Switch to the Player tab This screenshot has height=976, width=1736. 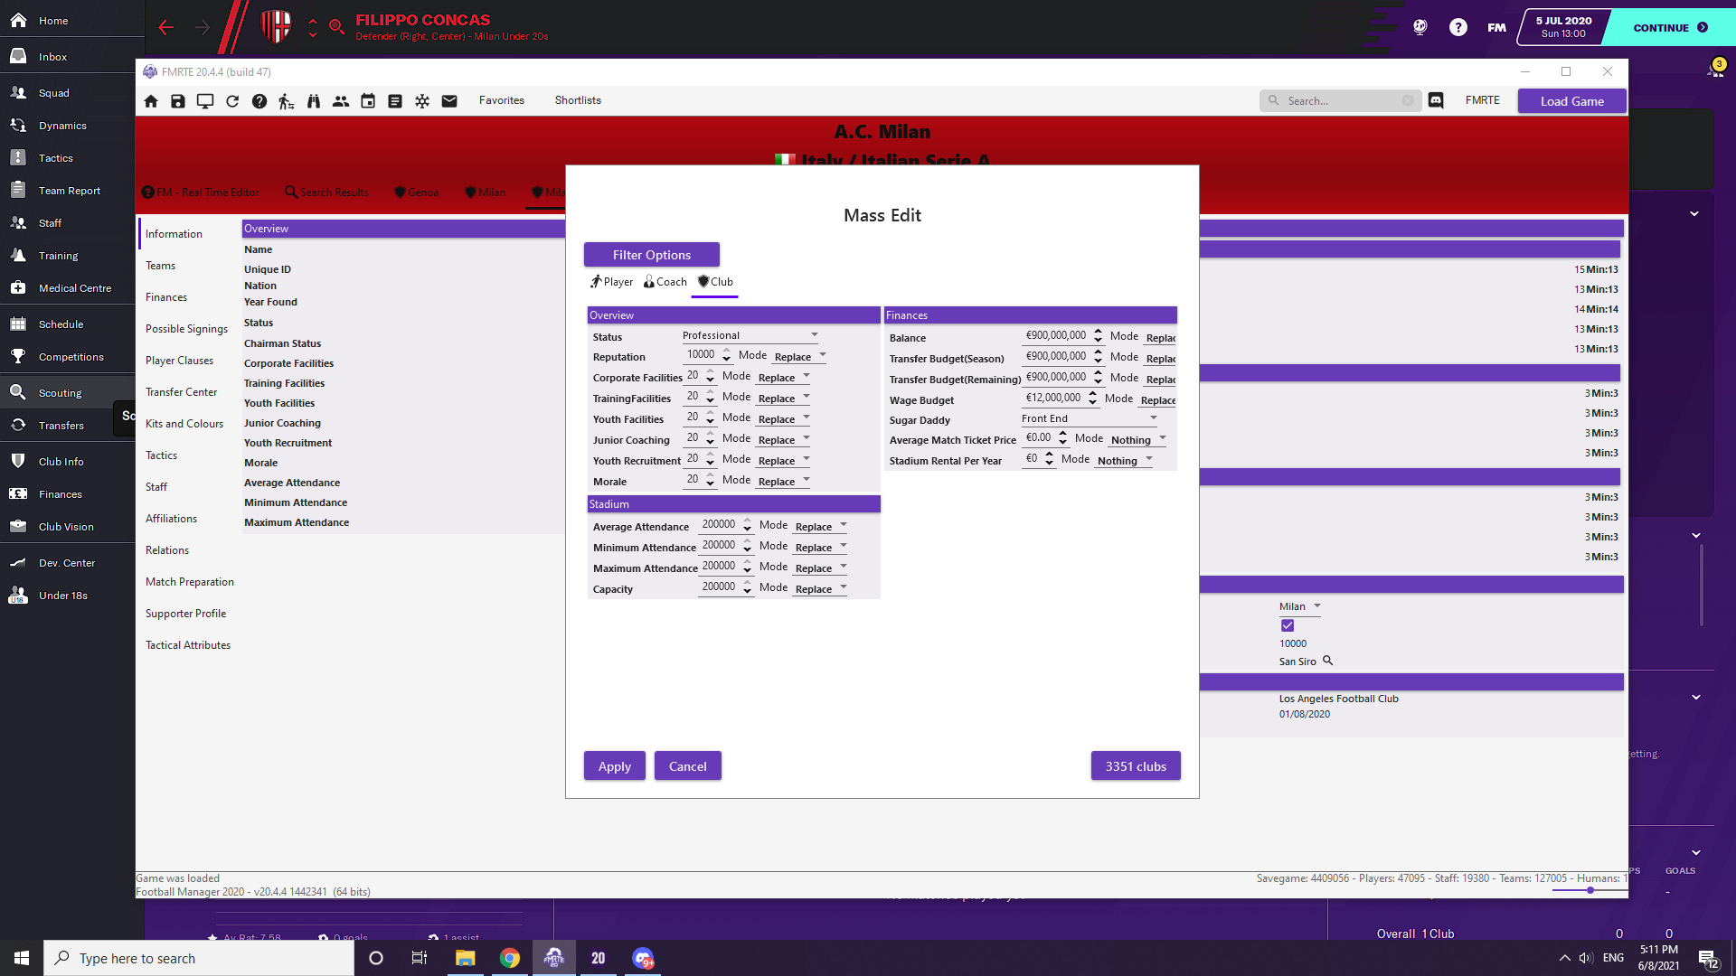coord(611,282)
